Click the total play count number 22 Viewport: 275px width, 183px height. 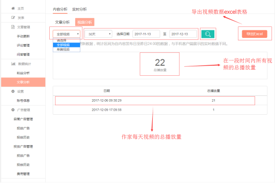160,62
